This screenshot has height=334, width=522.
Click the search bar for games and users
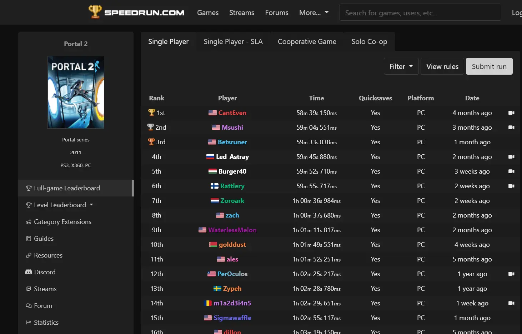tap(420, 12)
